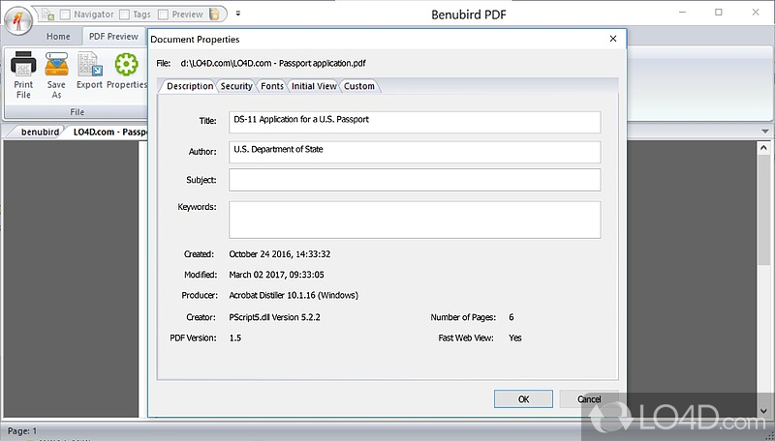
Task: Minimize the Benubird PDF window
Action: 683,13
